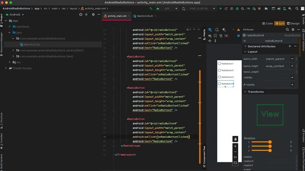The height and width of the screenshot is (171, 305).
Task: Click the Collapse All icon in Project panel
Action: [x=86, y=15]
